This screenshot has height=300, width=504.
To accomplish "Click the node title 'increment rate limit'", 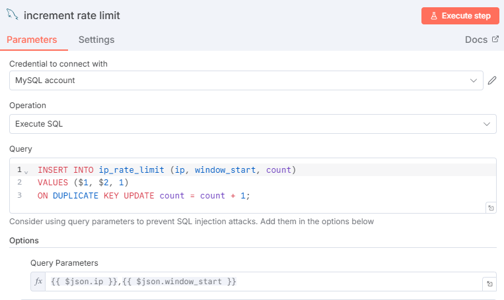I will tap(72, 15).
